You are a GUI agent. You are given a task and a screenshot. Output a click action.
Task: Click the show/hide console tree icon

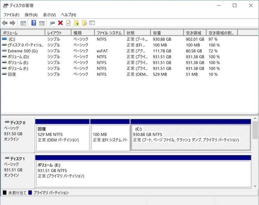click(x=23, y=23)
